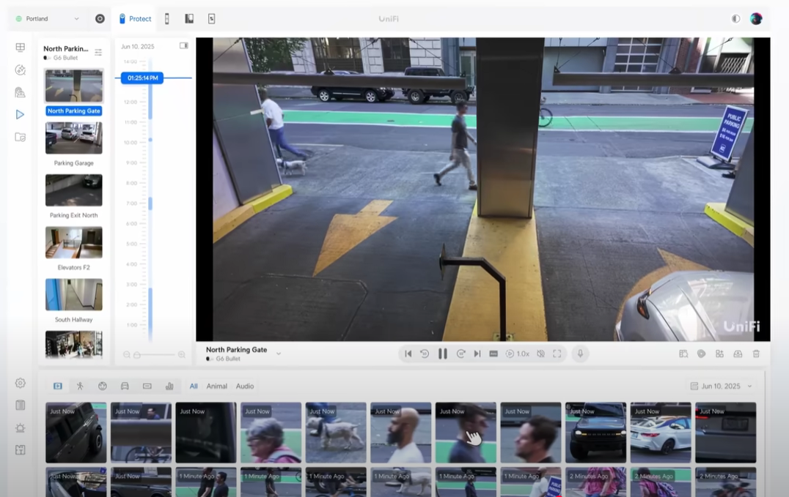
Task: Toggle fullscreen mode for the video player
Action: tap(557, 354)
